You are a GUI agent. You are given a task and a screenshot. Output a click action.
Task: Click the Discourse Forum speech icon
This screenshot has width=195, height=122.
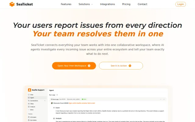(52, 103)
